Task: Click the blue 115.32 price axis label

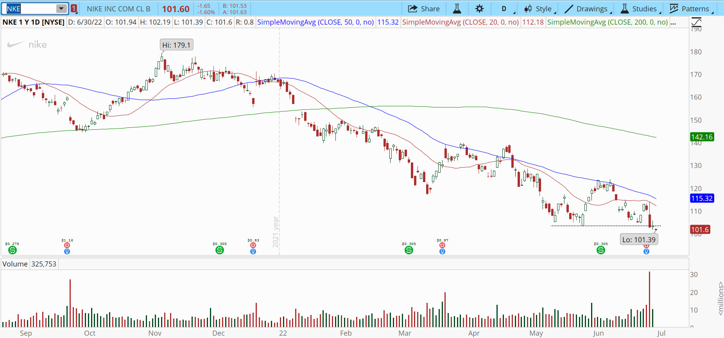Action: click(702, 198)
